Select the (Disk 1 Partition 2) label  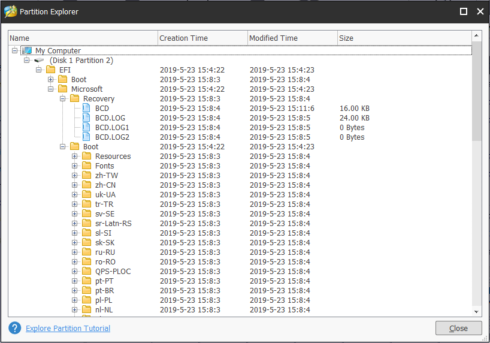[81, 60]
